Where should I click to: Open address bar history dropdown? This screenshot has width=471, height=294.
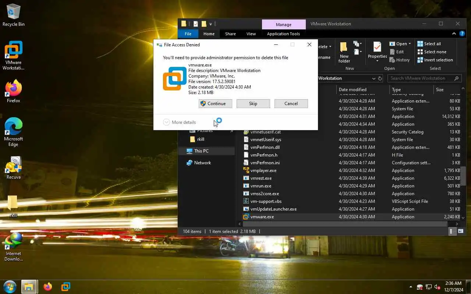374,78
